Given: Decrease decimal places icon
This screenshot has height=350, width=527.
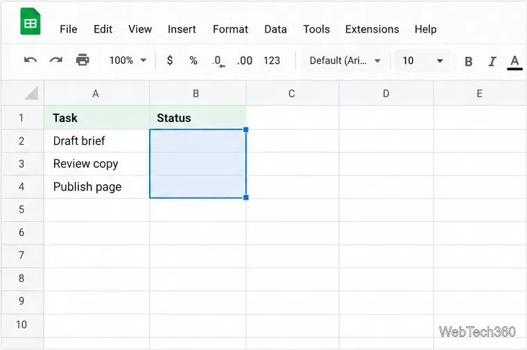Looking at the screenshot, I should click(218, 61).
